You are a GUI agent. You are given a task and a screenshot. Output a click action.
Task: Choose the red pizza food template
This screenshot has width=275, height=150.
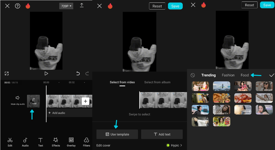point(243,98)
